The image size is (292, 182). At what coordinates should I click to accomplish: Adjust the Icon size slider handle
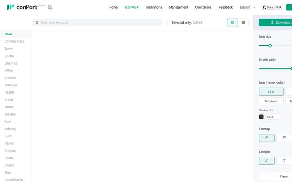(x=270, y=45)
